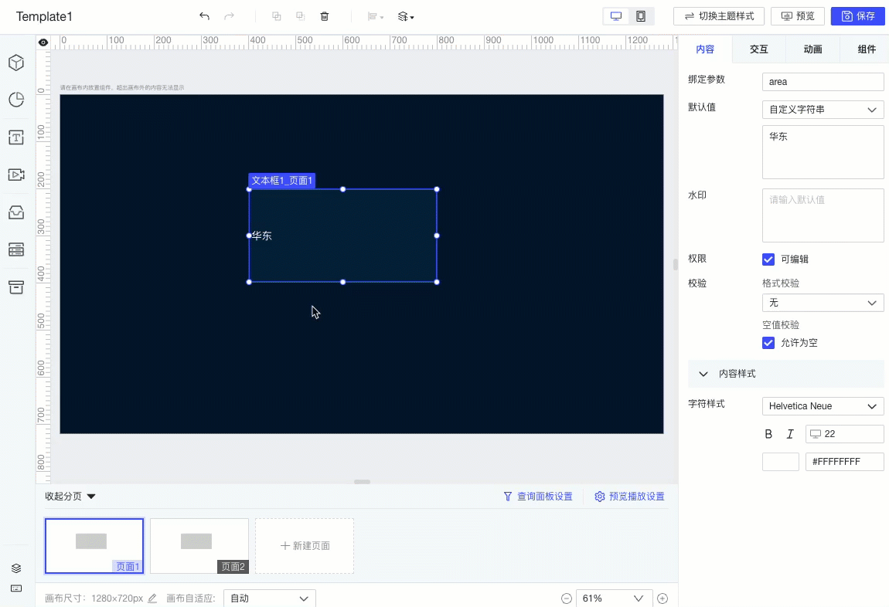The image size is (889, 607).
Task: Switch to the 组件 tab
Action: tap(867, 49)
